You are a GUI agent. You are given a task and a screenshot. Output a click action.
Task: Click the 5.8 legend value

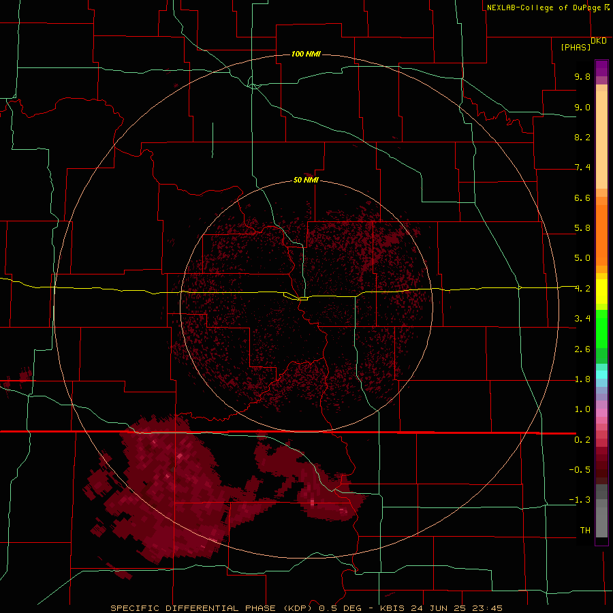point(582,228)
